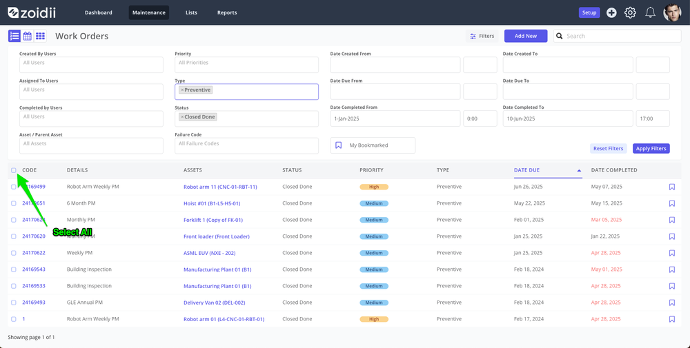Check work order 24169543 checkbox

[14, 269]
